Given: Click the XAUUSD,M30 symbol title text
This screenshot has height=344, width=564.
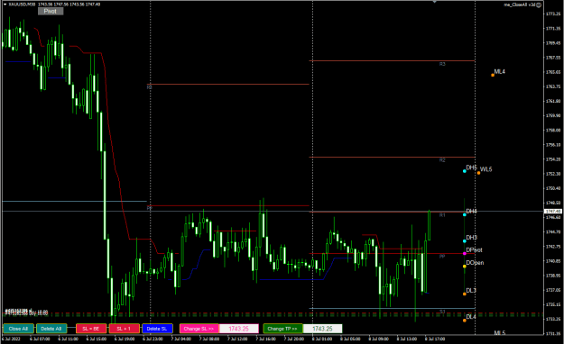Looking at the screenshot, I should tap(22, 5).
